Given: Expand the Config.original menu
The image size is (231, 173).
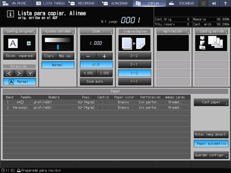Looking at the screenshot, I should [20, 31].
